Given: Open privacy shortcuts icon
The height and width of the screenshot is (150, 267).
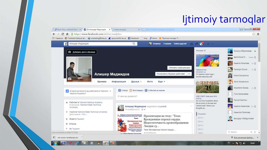Looking at the screenshot, I should tap(208, 44).
